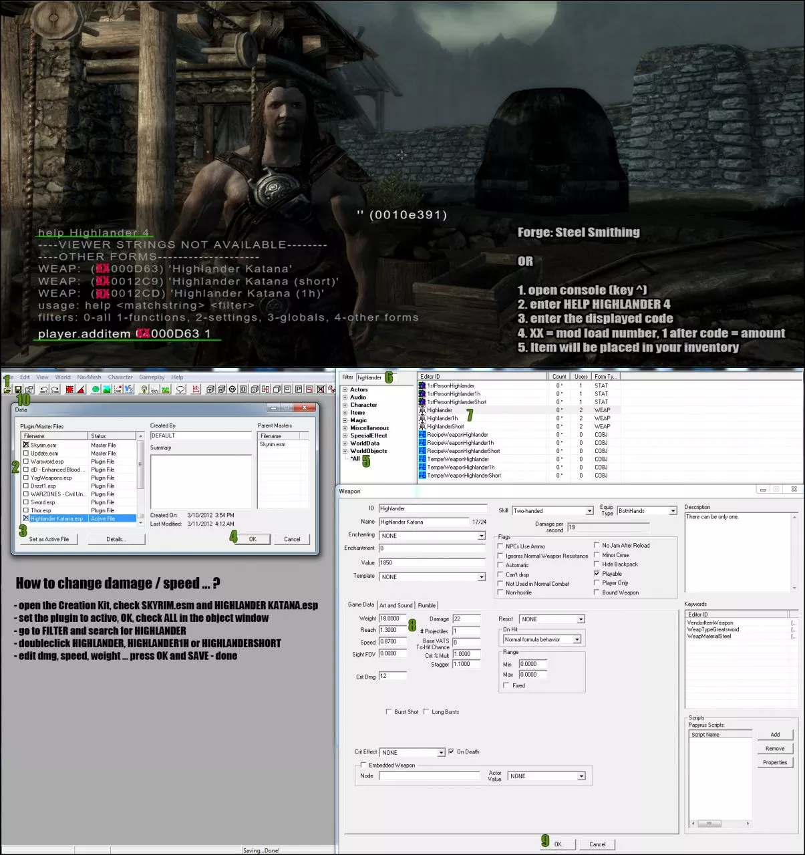Switch to the Art and Sound tab
Image resolution: width=805 pixels, height=855 pixels.
pyautogui.click(x=396, y=605)
